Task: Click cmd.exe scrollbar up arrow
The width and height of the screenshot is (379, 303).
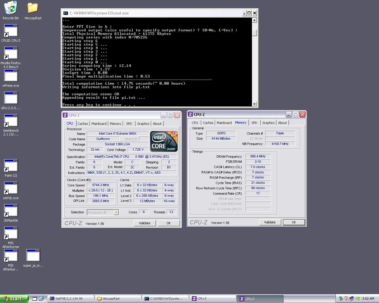Action: coord(254,20)
